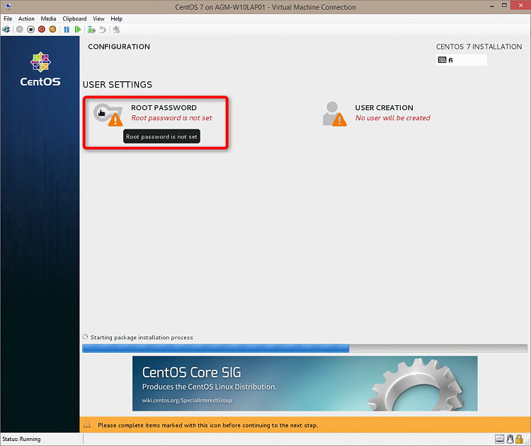Minimize the Virtual Machine Connection window
The image size is (531, 446).
(492, 6)
